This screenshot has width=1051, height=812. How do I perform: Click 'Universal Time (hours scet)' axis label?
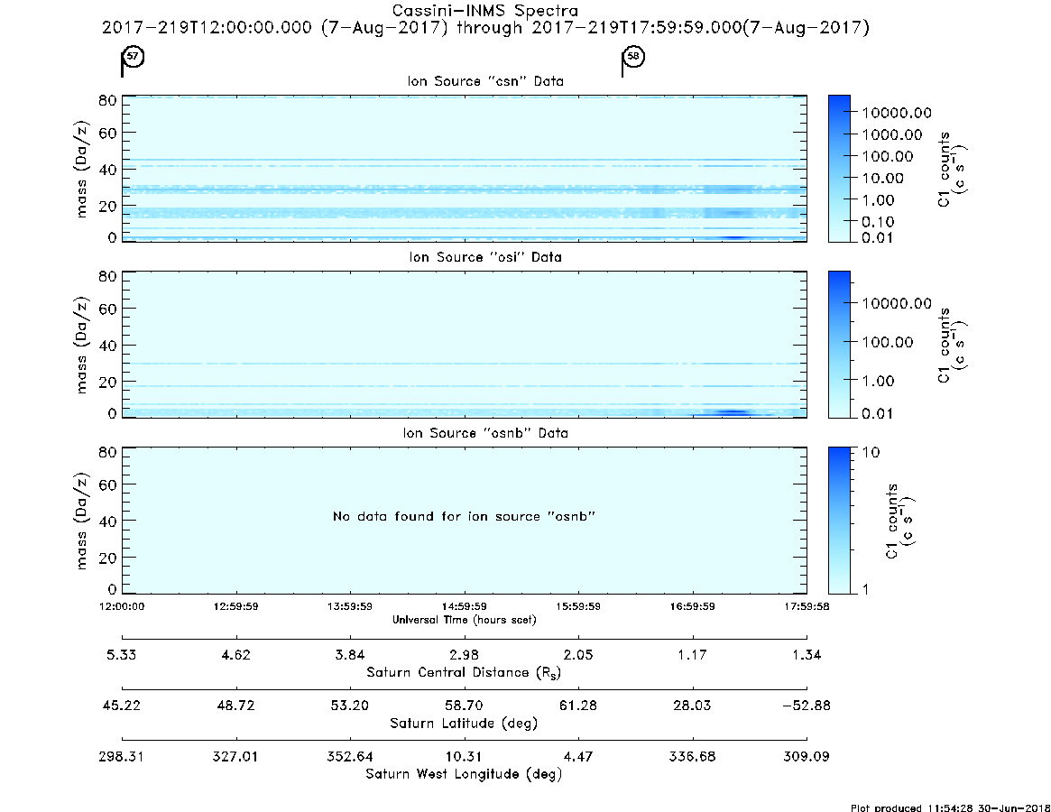click(464, 620)
